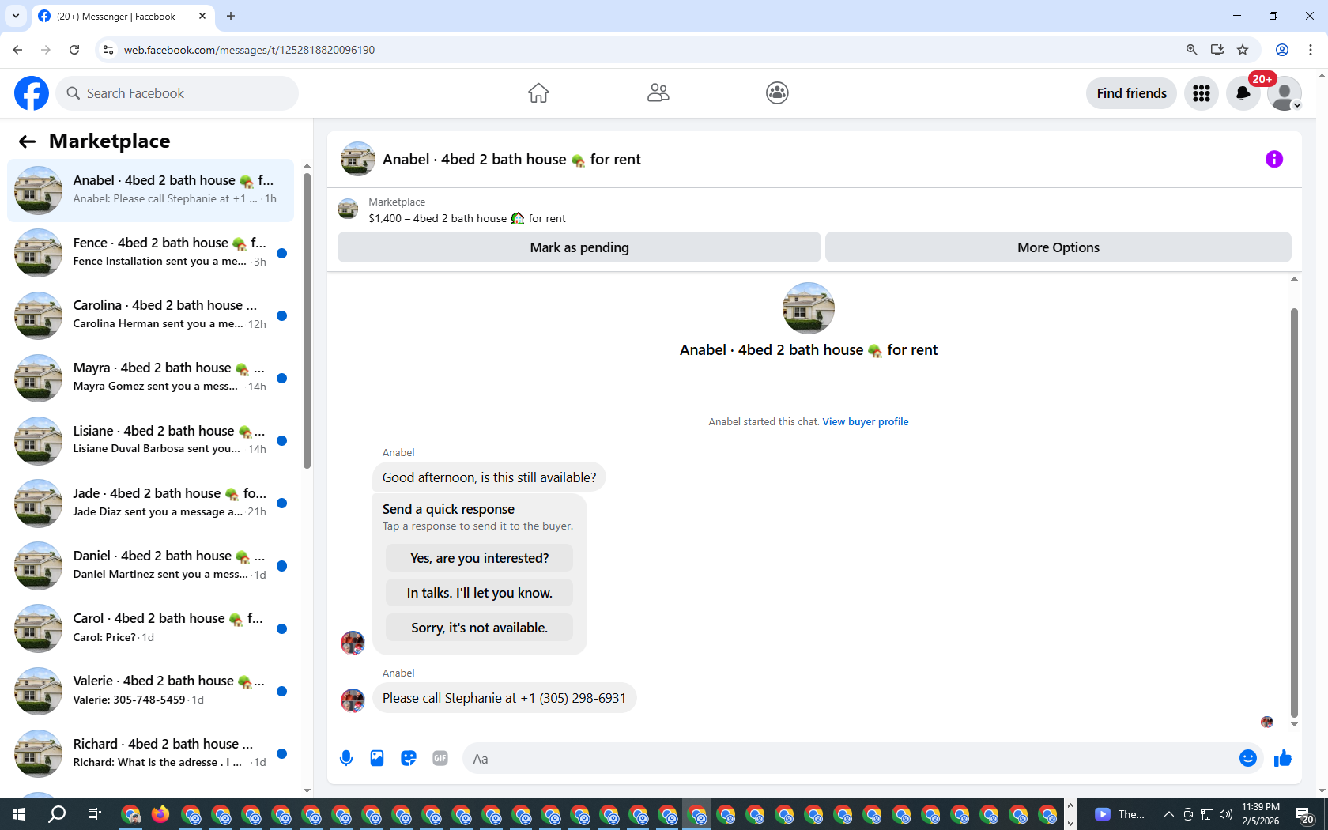Focus the Search Facebook field
Viewport: 1328px width, 830px height.
[177, 93]
